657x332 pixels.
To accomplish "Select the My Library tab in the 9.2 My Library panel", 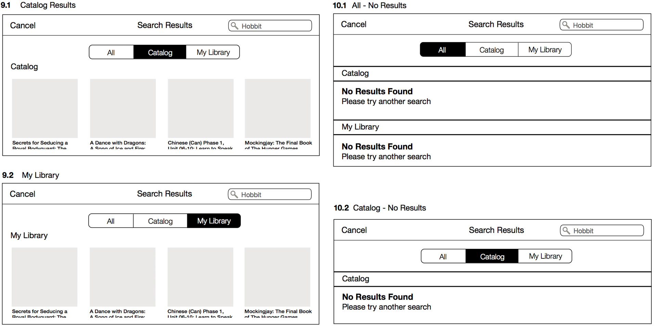I will coord(214,221).
